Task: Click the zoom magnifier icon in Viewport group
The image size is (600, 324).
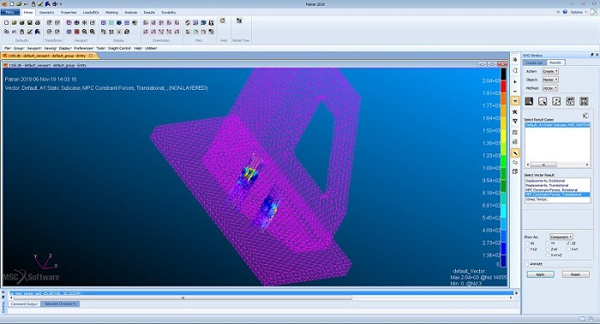Action: (85, 32)
